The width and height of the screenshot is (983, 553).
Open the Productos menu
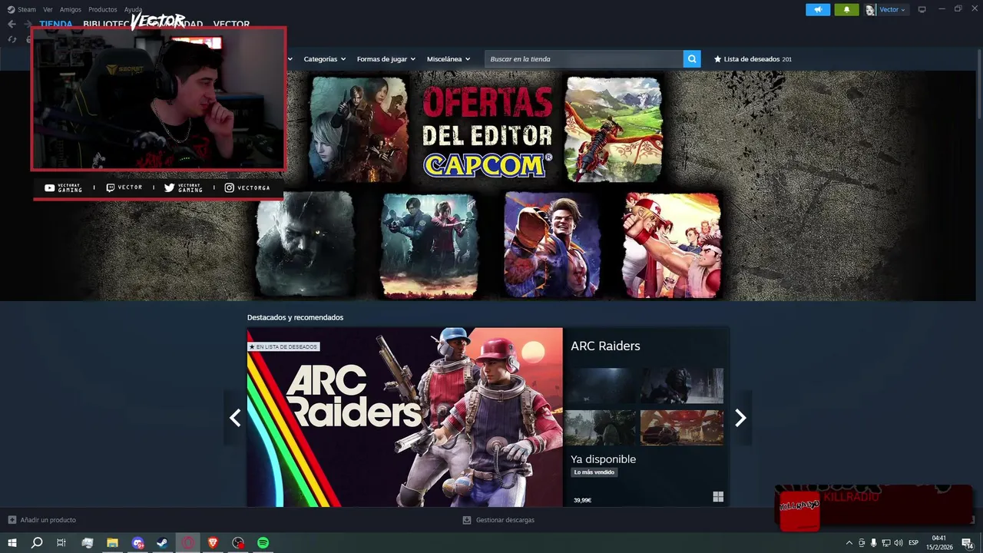(102, 9)
